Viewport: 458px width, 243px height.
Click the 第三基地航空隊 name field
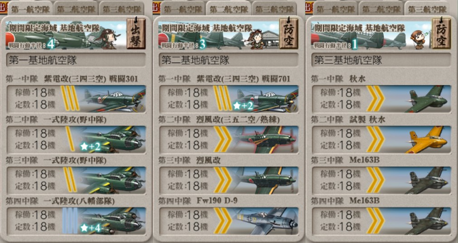click(381, 60)
